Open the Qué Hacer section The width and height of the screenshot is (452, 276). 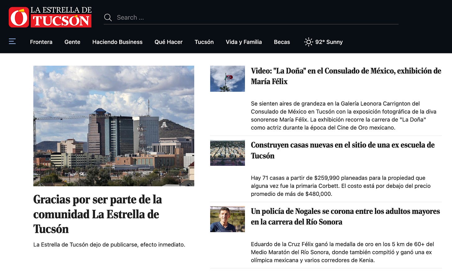click(x=169, y=42)
